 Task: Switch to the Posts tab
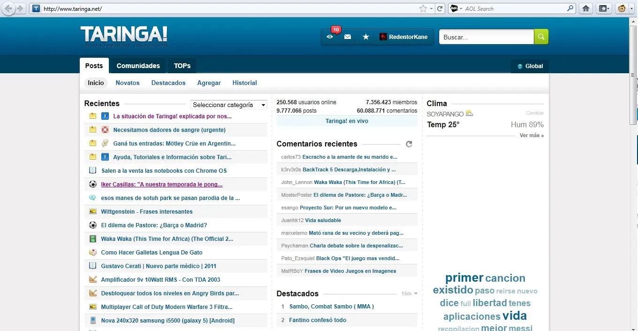pyautogui.click(x=94, y=66)
